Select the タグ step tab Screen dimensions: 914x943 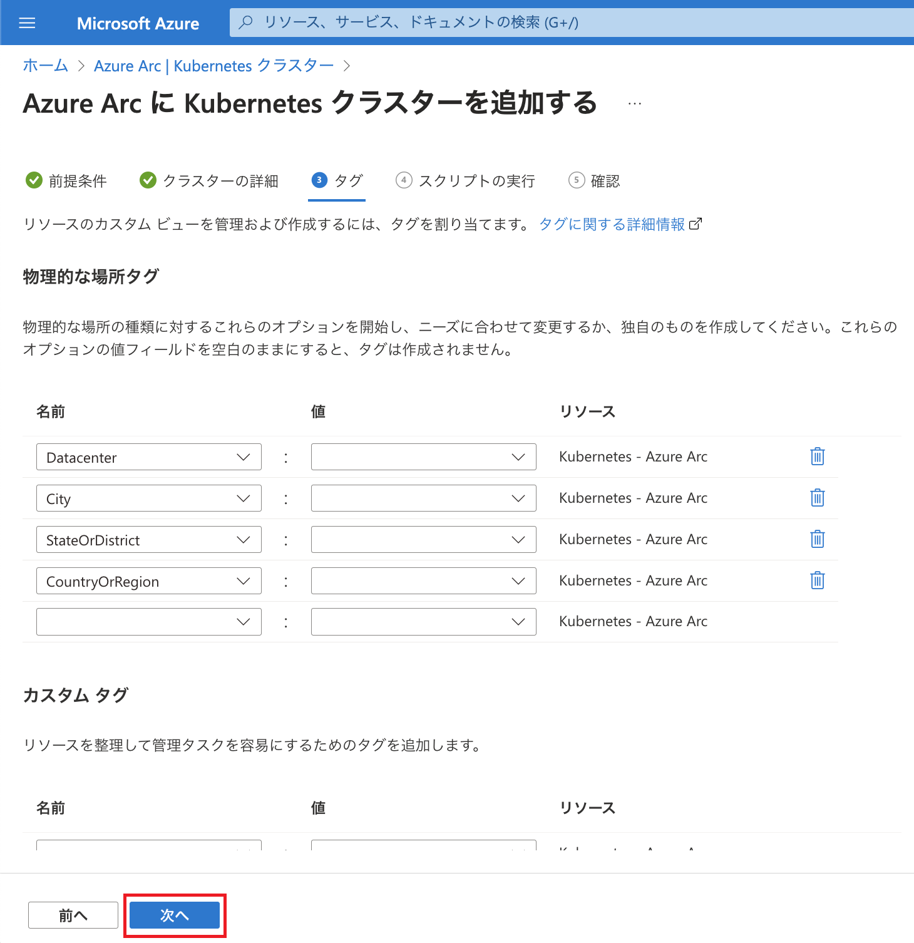click(337, 181)
